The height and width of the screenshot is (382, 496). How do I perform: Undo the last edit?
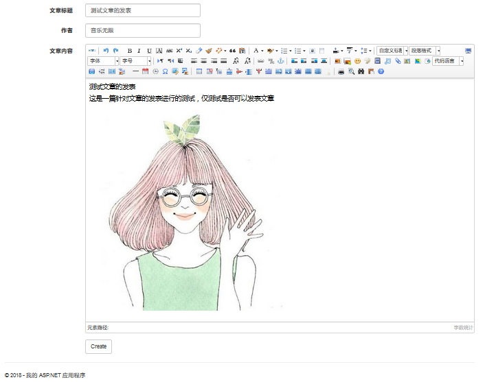click(x=106, y=51)
